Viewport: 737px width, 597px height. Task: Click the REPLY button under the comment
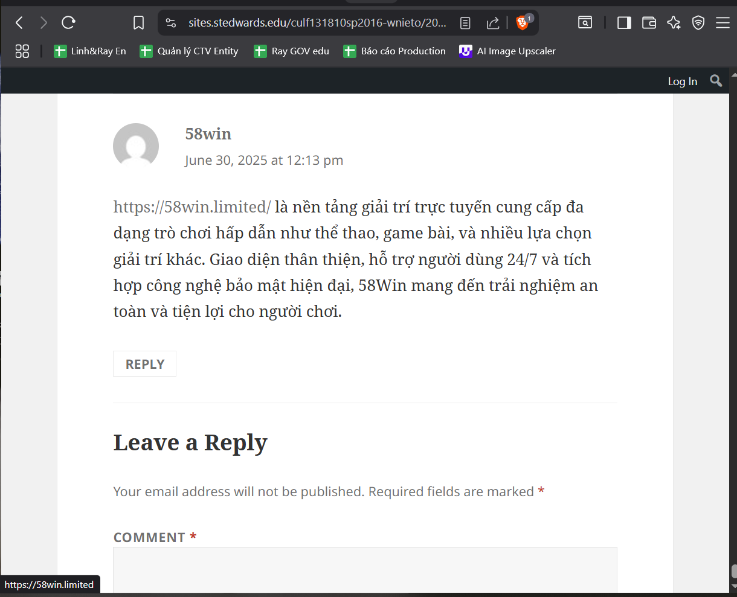(144, 364)
